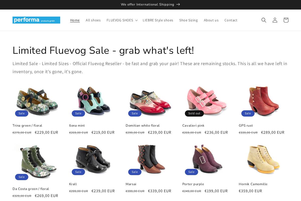The height and width of the screenshot is (201, 301).
Task: Click the Sale badge on Porter purple
Action: tap(191, 172)
